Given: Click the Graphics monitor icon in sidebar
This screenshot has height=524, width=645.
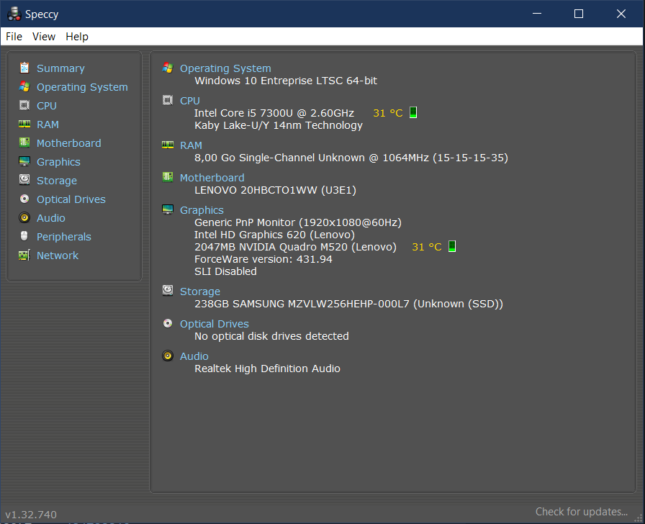Looking at the screenshot, I should pos(24,161).
